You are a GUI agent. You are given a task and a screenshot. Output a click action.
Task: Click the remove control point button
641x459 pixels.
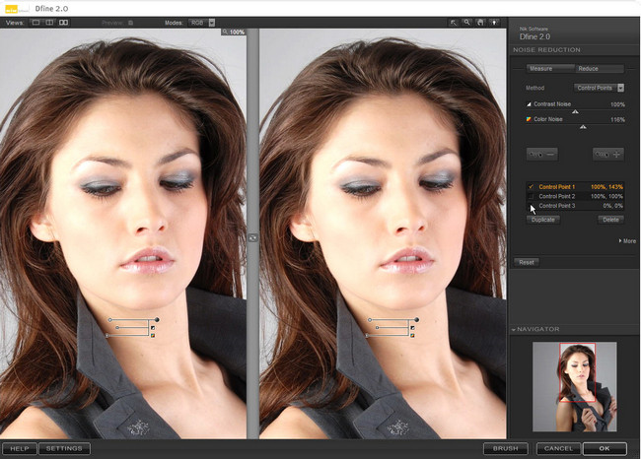click(541, 154)
